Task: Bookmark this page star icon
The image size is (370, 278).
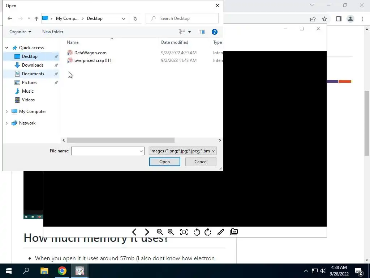Action: pyautogui.click(x=324, y=19)
